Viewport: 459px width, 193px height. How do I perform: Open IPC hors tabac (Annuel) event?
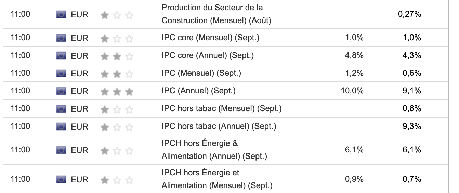[219, 126]
